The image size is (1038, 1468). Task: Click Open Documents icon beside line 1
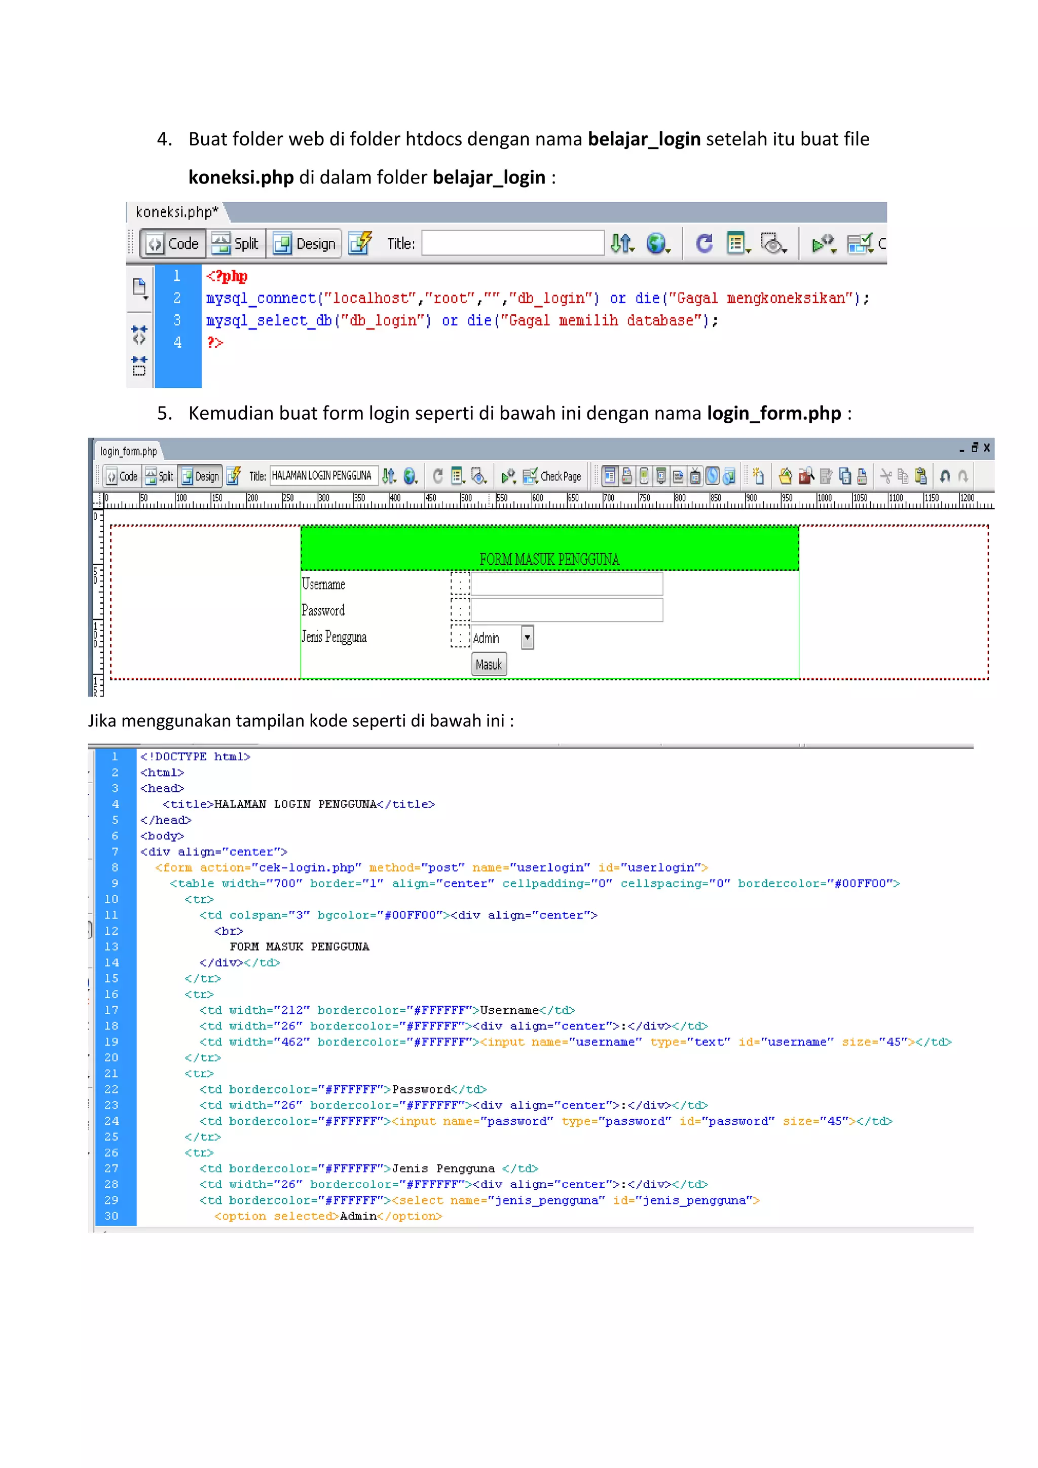pyautogui.click(x=139, y=288)
